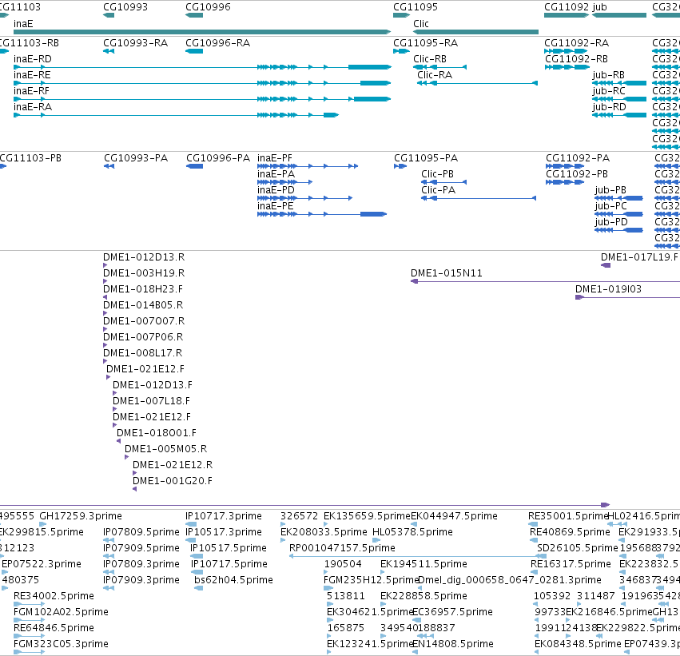Screen dimensions: 680x656
Task: Click transcript label jub-RD
Action: [x=610, y=107]
